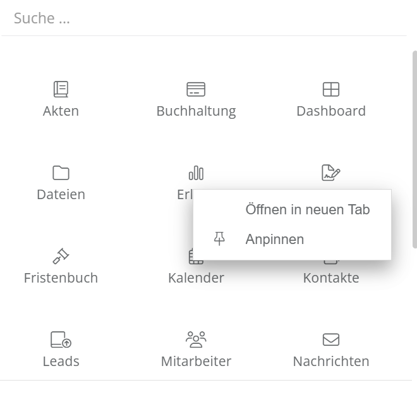Image resolution: width=417 pixels, height=397 pixels.
Task: Open the Fristenbuch gavel icon
Action: tap(61, 256)
